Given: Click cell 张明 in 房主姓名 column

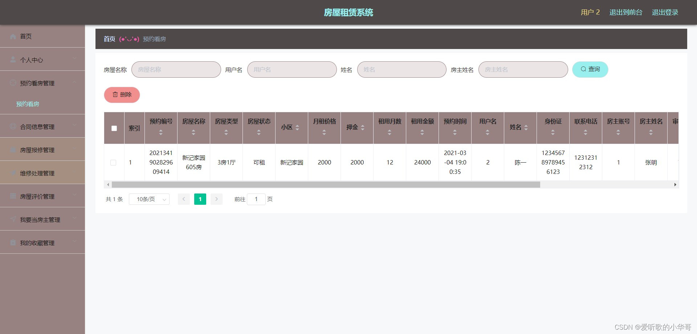Looking at the screenshot, I should (x=651, y=162).
